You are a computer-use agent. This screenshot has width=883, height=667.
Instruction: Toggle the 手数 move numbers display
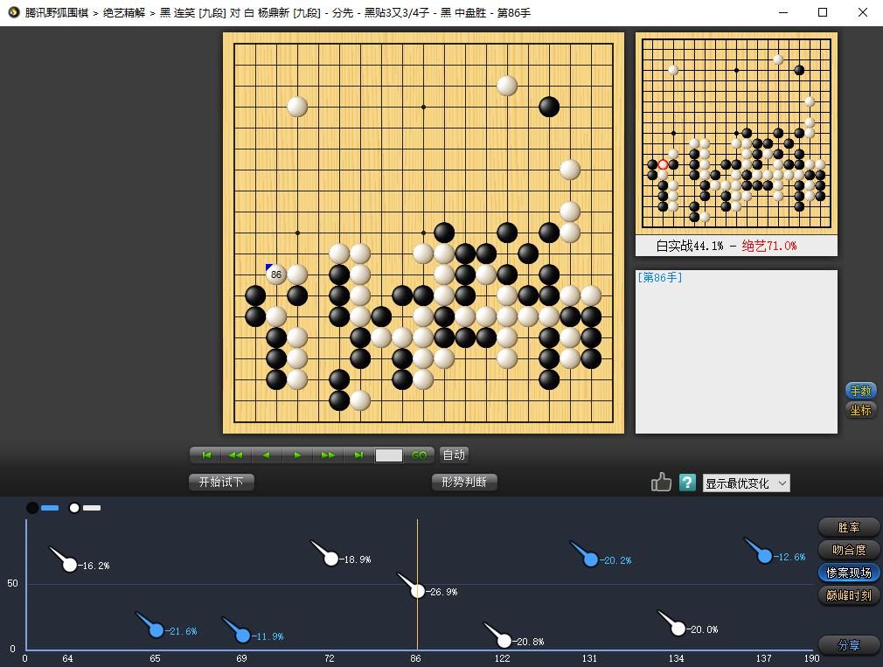[859, 391]
